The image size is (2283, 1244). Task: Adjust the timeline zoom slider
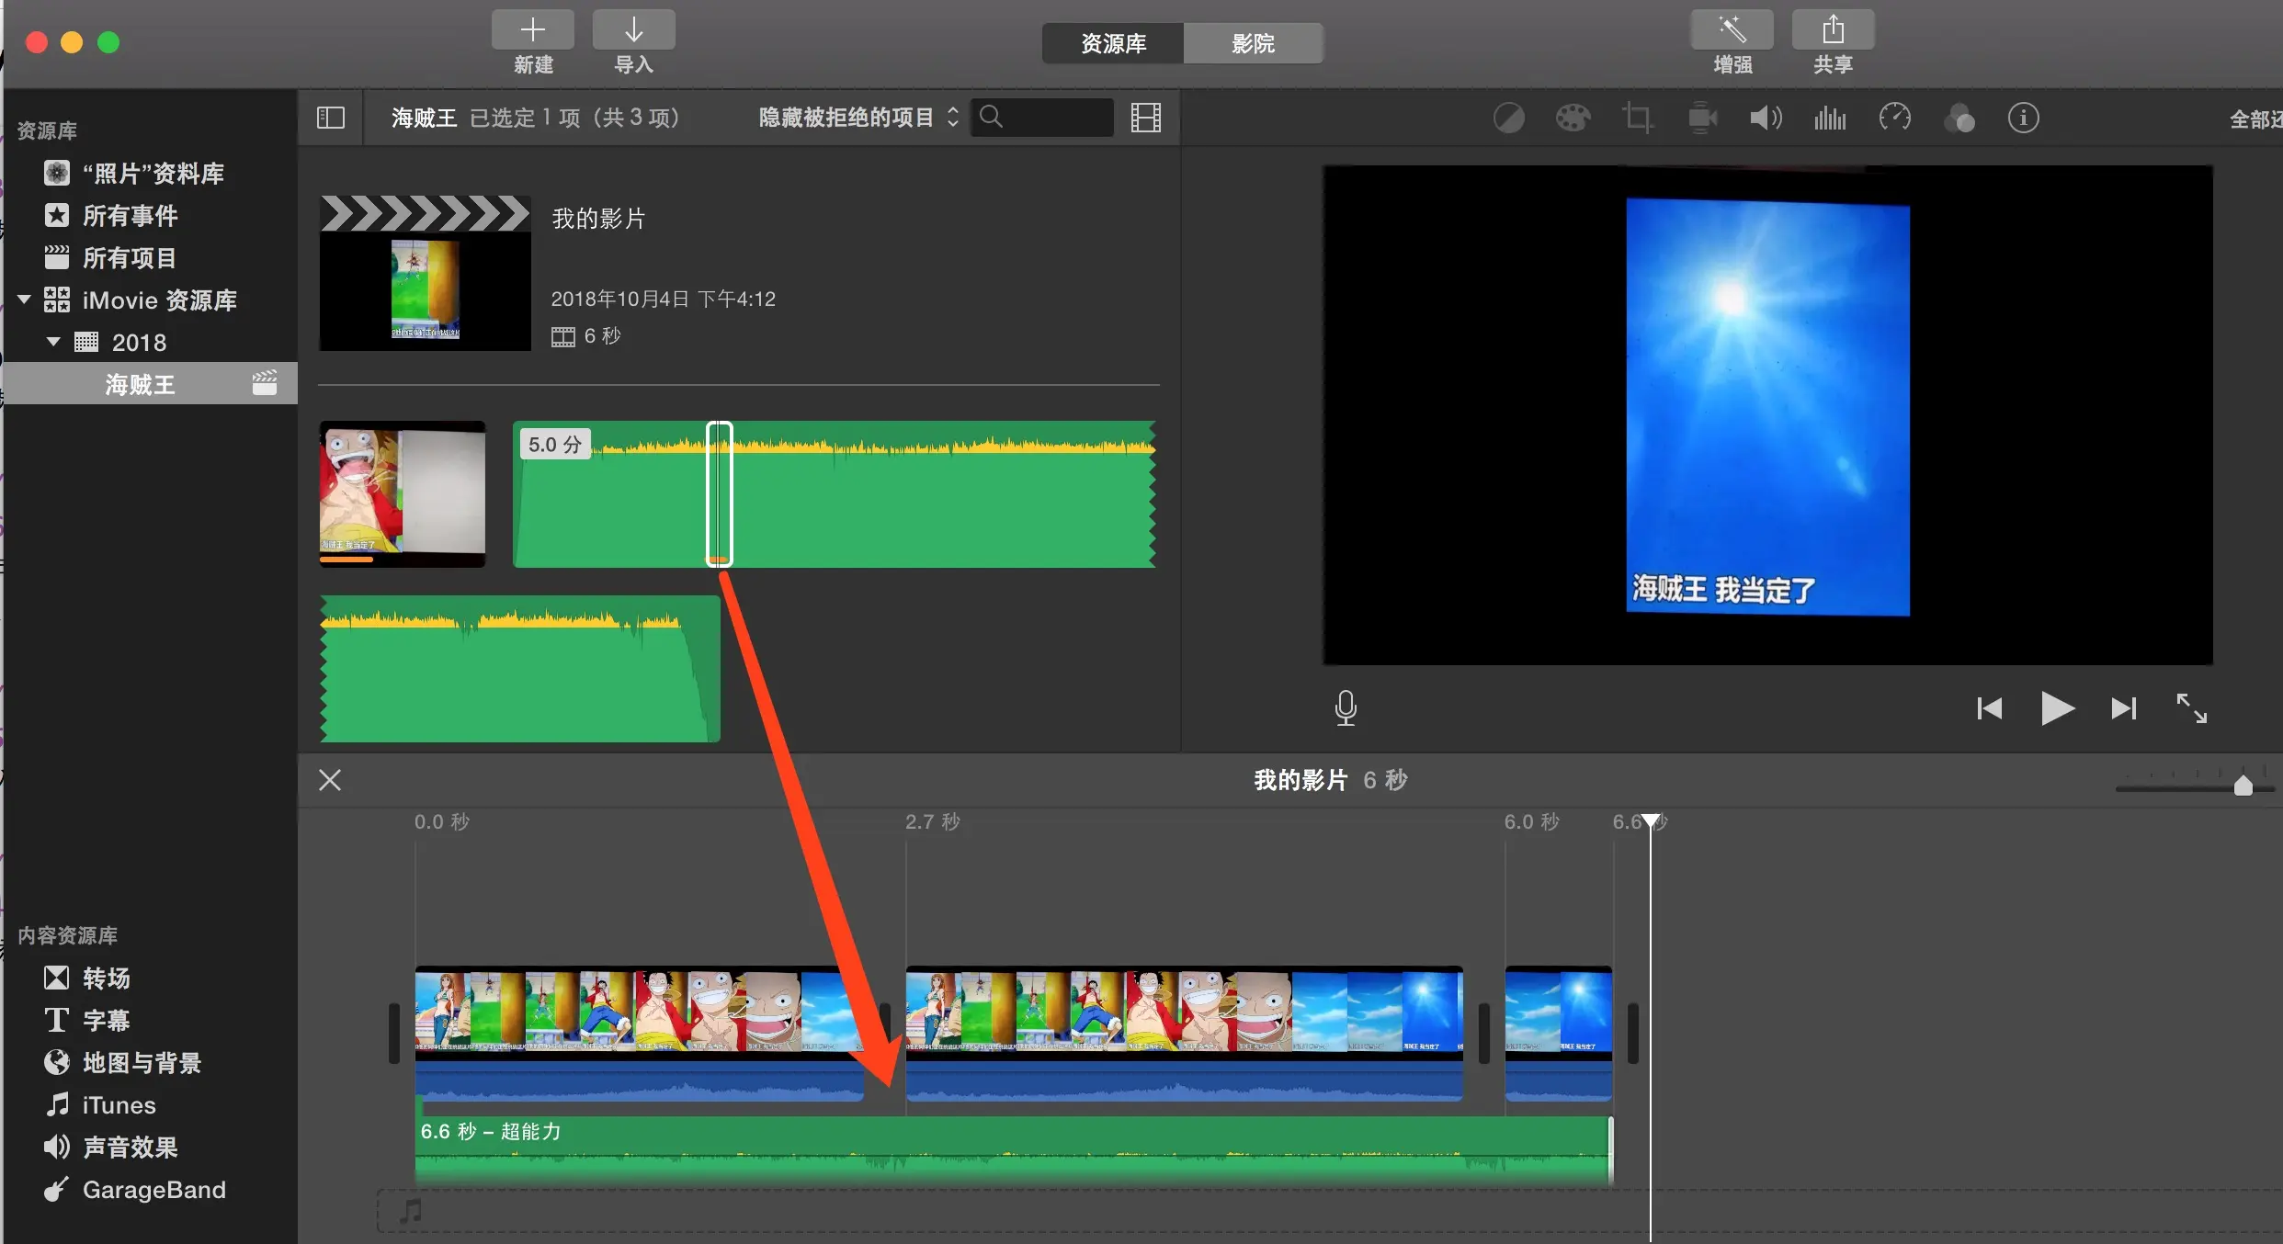[2243, 786]
